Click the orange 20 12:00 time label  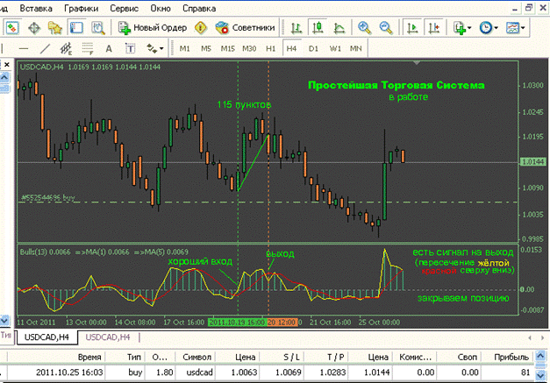[x=282, y=322]
